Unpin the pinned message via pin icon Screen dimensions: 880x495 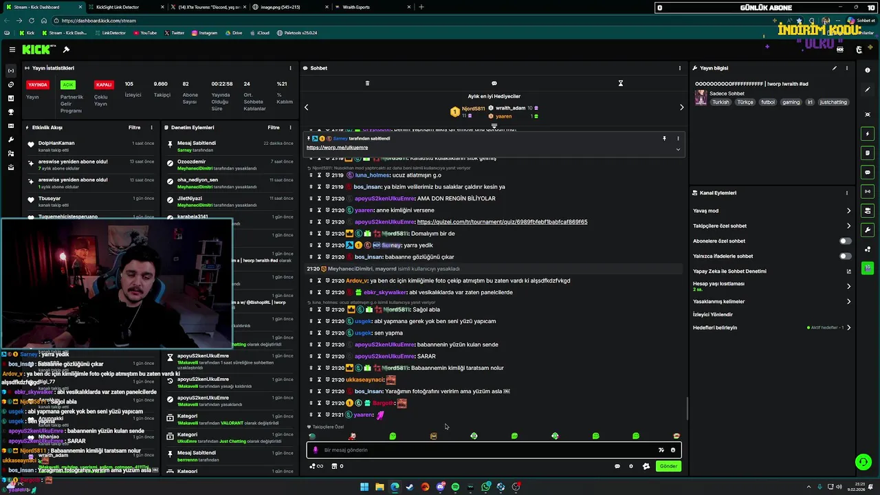click(664, 138)
